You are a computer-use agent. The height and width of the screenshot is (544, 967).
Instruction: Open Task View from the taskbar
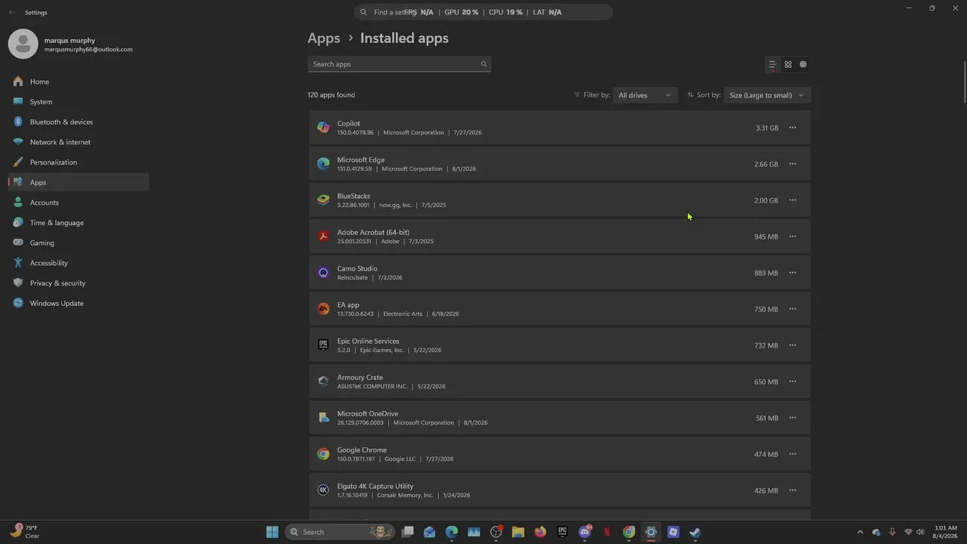point(407,532)
